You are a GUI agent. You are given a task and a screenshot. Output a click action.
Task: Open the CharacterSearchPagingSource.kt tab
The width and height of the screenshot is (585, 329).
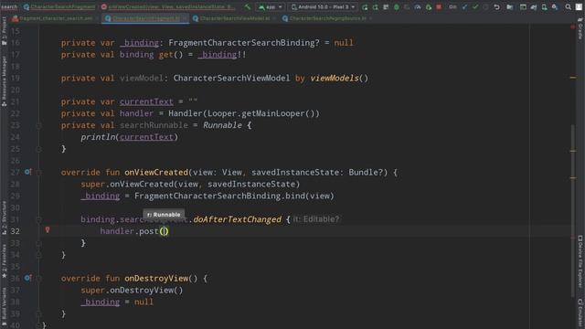tap(327, 18)
